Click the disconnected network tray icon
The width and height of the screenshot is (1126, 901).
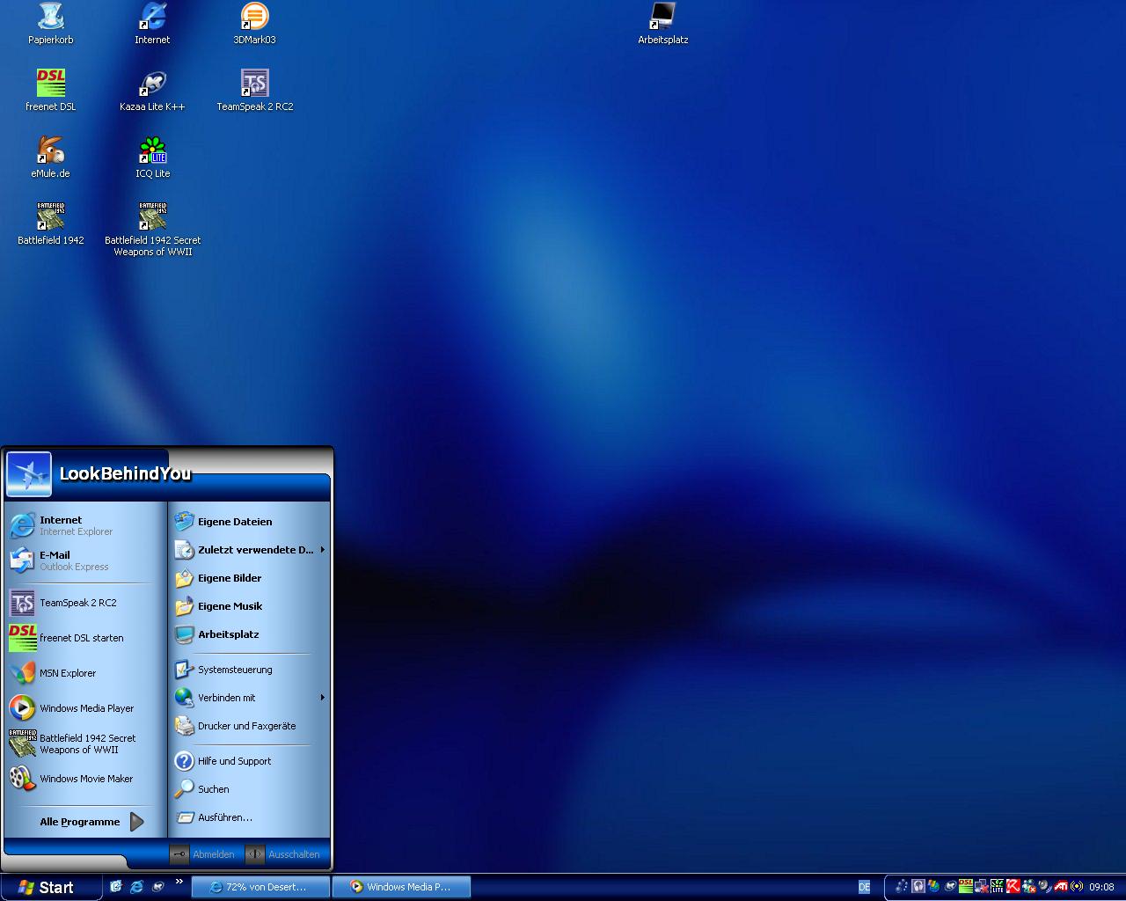point(981,887)
